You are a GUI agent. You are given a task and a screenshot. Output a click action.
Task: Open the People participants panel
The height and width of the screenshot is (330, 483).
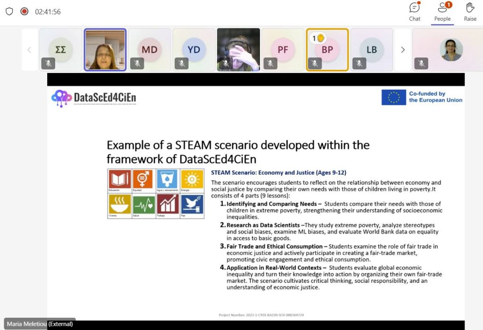pos(442,12)
